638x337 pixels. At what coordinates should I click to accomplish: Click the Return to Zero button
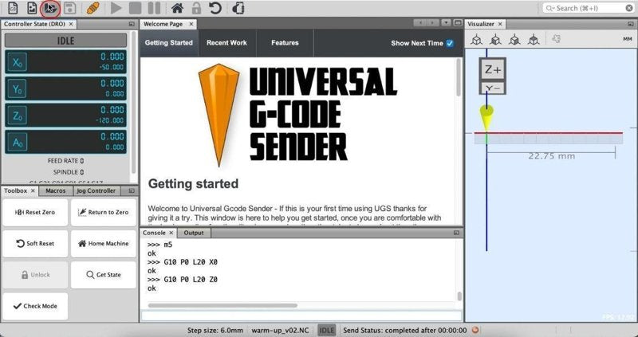104,212
